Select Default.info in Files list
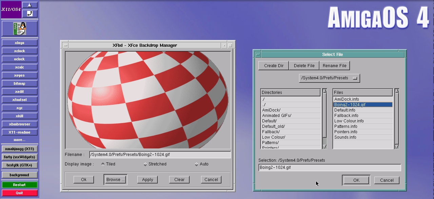 (363, 110)
